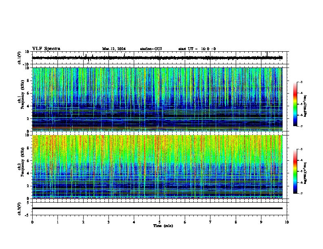Screen dimensions: 323x249
Task: Click time axis tick label "3"
Action: (x=108, y=222)
